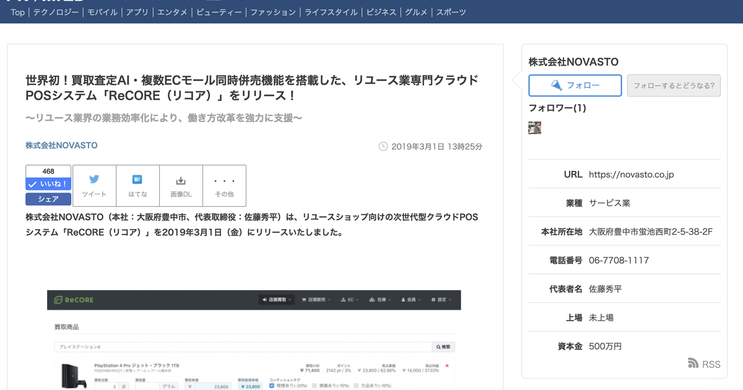
Task: Click the フォロー follow button
Action: pos(575,85)
